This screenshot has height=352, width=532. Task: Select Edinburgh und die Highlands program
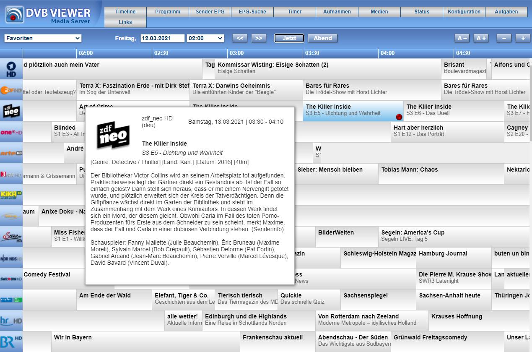(x=259, y=321)
